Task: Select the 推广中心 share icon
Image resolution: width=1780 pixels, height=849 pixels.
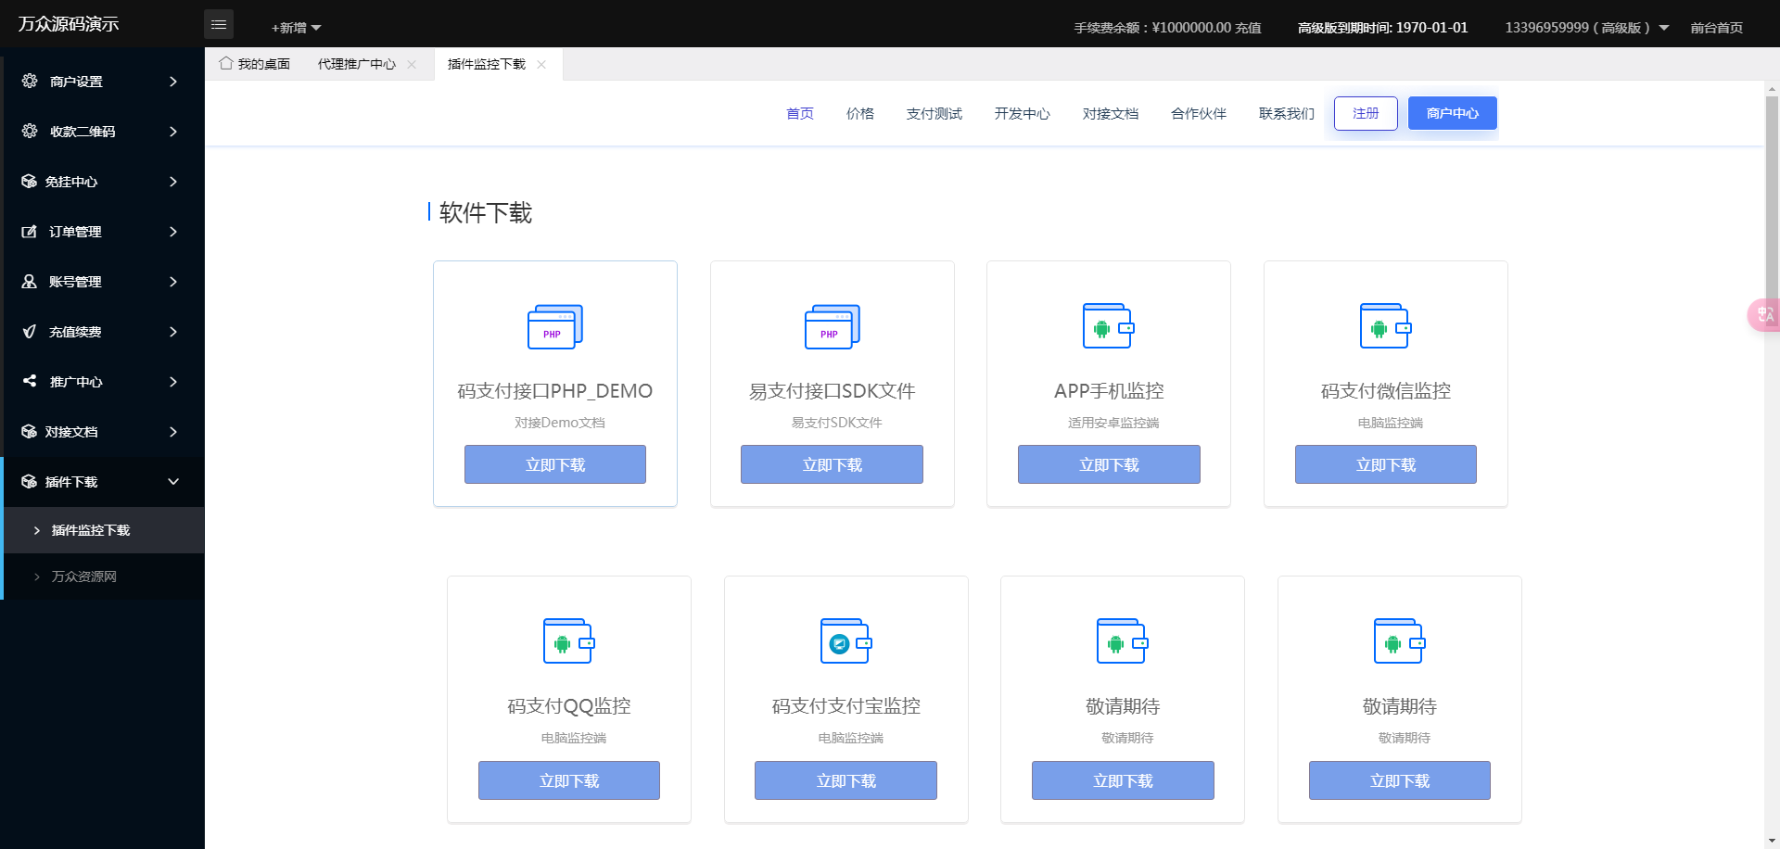Action: [x=29, y=382]
